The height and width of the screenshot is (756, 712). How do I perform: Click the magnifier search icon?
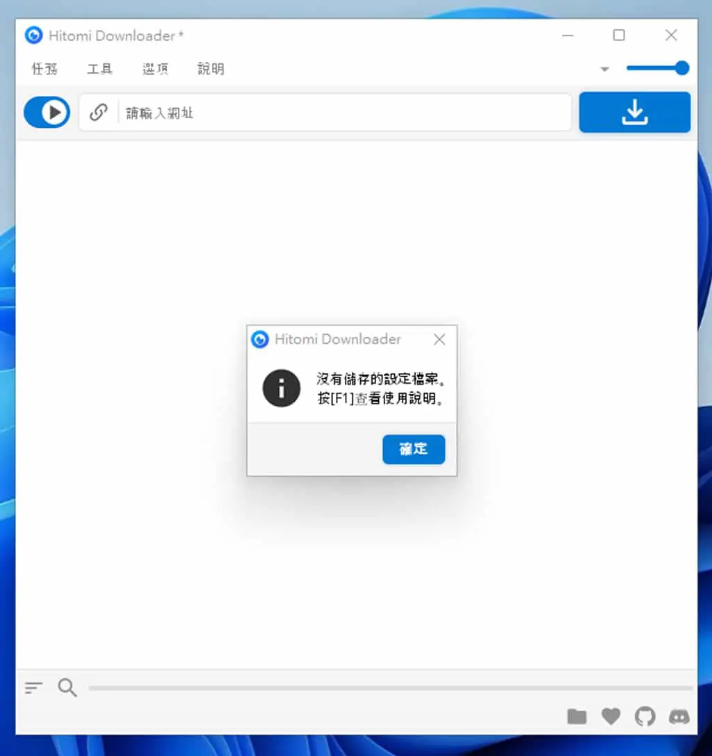pyautogui.click(x=67, y=687)
